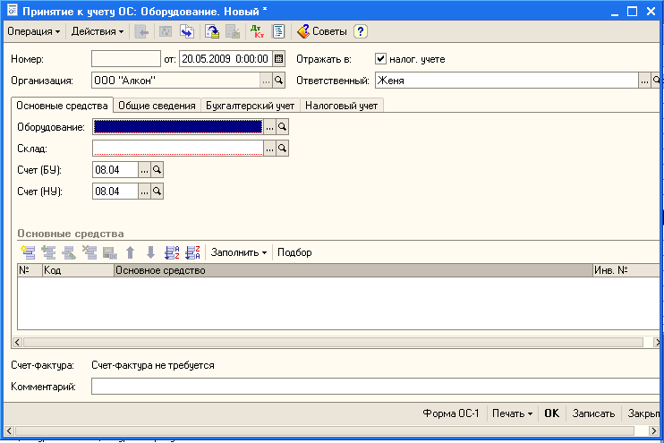
Task: Switch to the Общие сведения tab
Action: point(157,106)
